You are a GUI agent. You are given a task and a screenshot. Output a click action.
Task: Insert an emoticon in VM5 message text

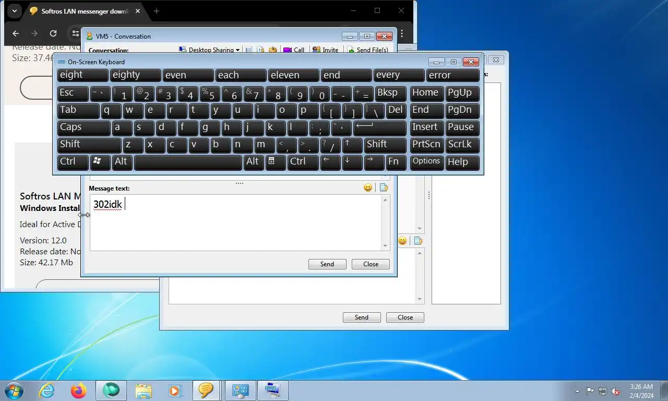(x=368, y=187)
